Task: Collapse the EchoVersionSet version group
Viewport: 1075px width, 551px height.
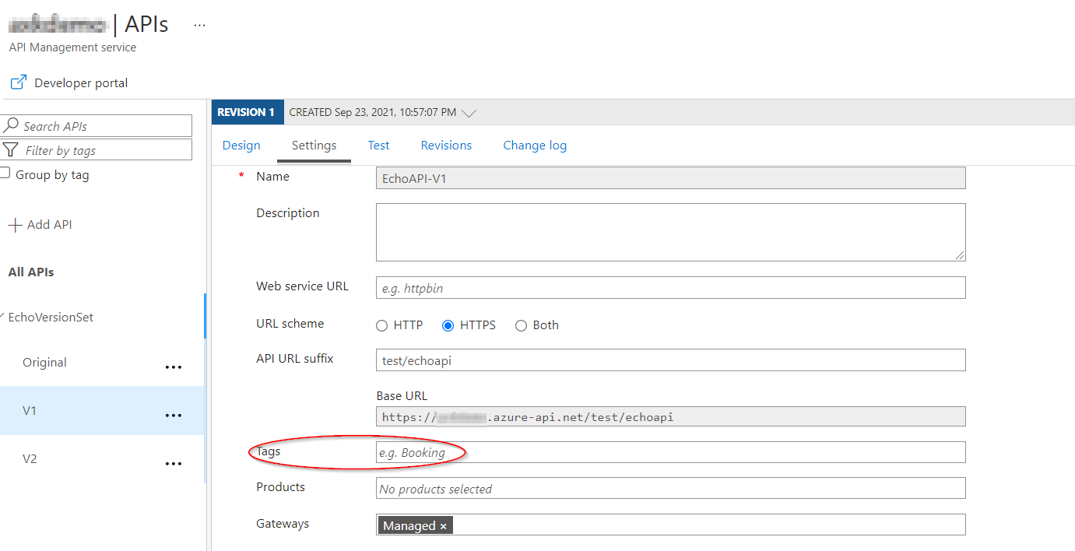Action: pyautogui.click(x=5, y=317)
